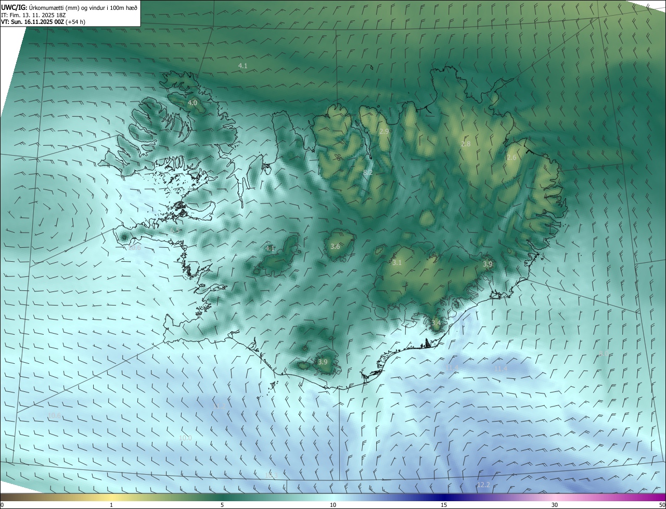Screen dimensions: 666x509
Task: Click the 11.2 value label
Action: point(220,406)
